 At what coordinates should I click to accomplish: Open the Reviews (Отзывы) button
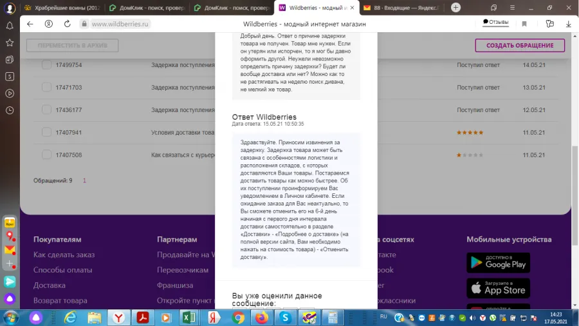[x=495, y=22]
